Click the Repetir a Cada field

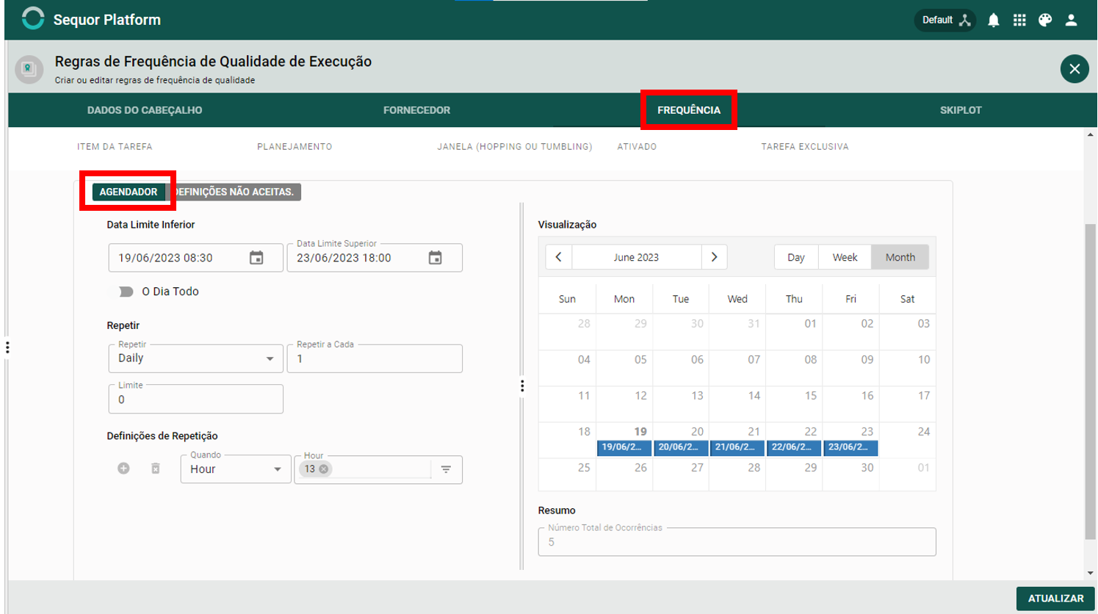[x=375, y=358]
